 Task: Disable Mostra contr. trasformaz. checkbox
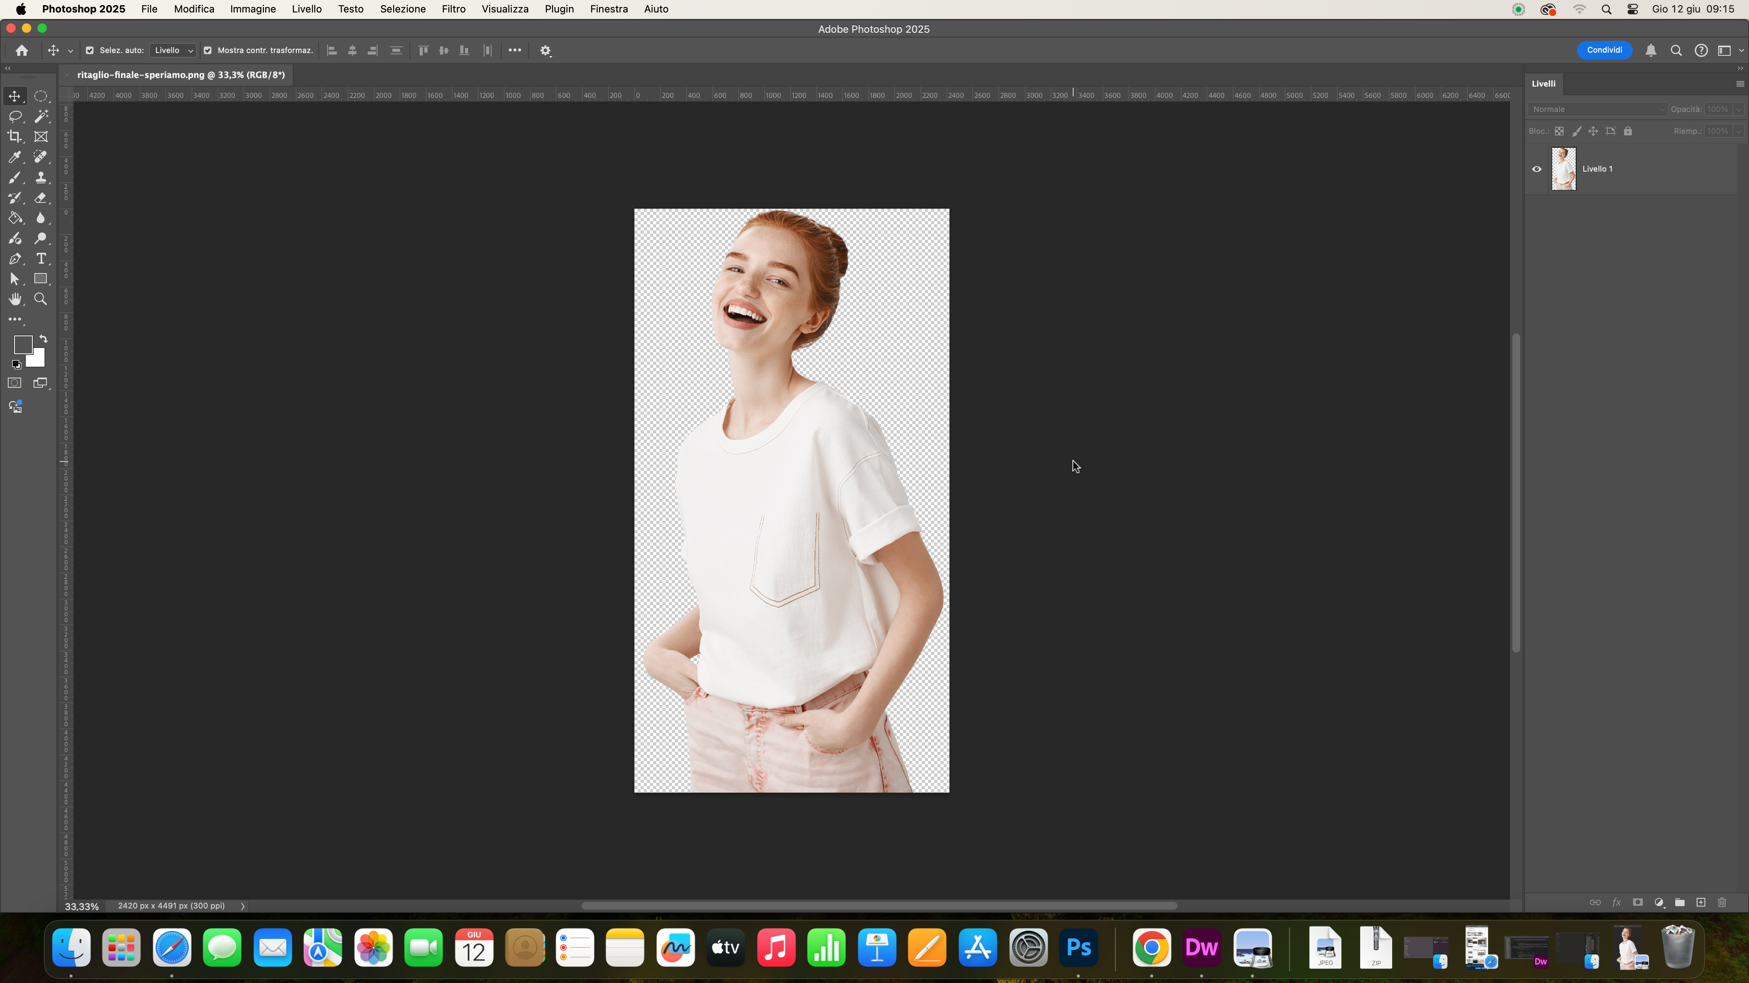208,50
